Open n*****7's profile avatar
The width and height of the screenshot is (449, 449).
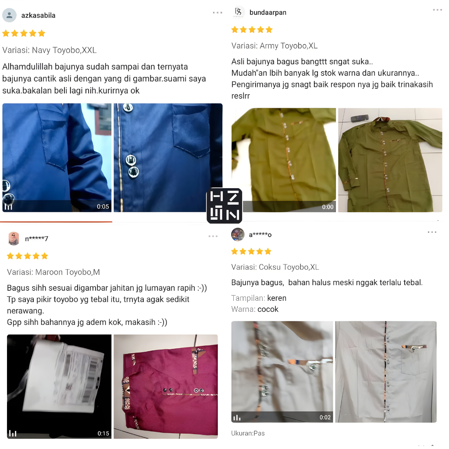click(14, 239)
